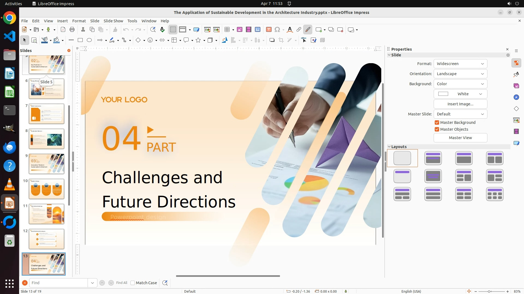The height and width of the screenshot is (294, 524).
Task: Open the Slide Show menu
Action: click(x=113, y=21)
